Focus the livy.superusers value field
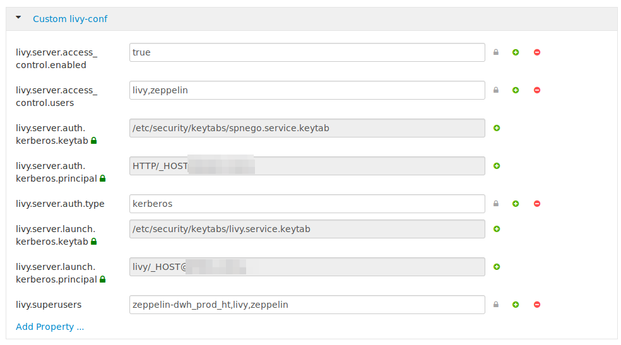Screen dimensions: 621x345 click(x=307, y=305)
